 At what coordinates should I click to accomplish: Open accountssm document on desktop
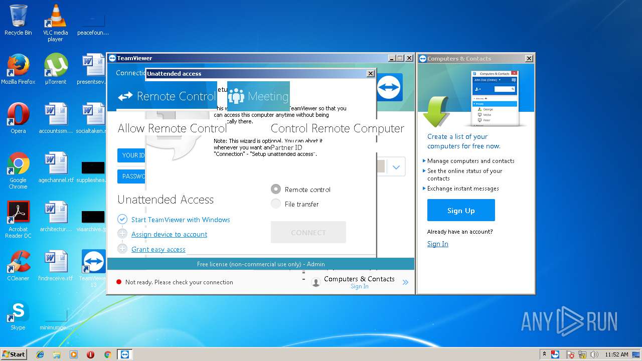56,118
